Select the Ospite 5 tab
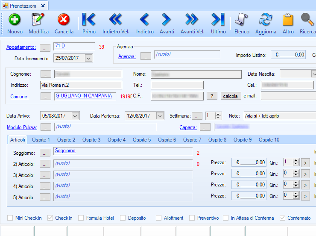 (142, 140)
